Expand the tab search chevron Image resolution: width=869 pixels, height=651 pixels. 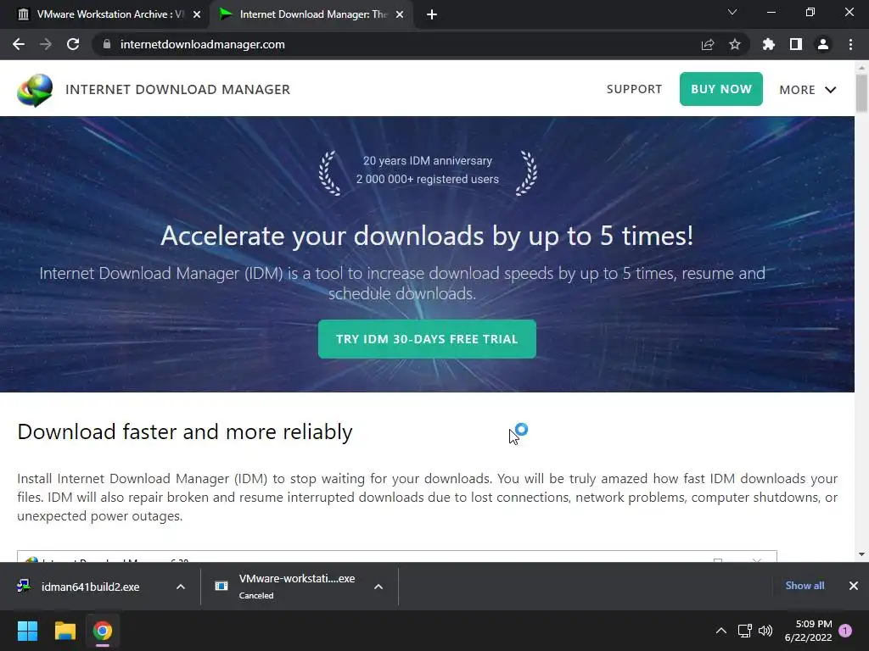click(x=732, y=12)
